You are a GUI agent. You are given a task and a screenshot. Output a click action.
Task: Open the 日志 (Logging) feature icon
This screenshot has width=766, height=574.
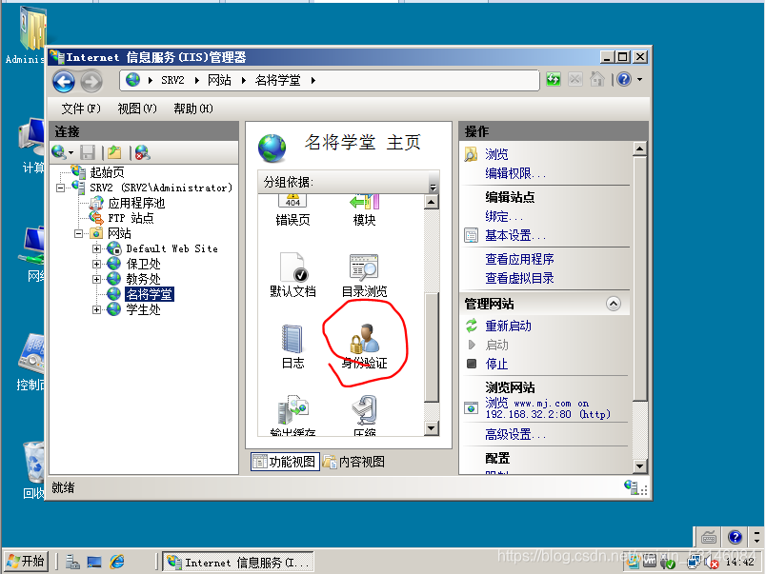pos(292,346)
